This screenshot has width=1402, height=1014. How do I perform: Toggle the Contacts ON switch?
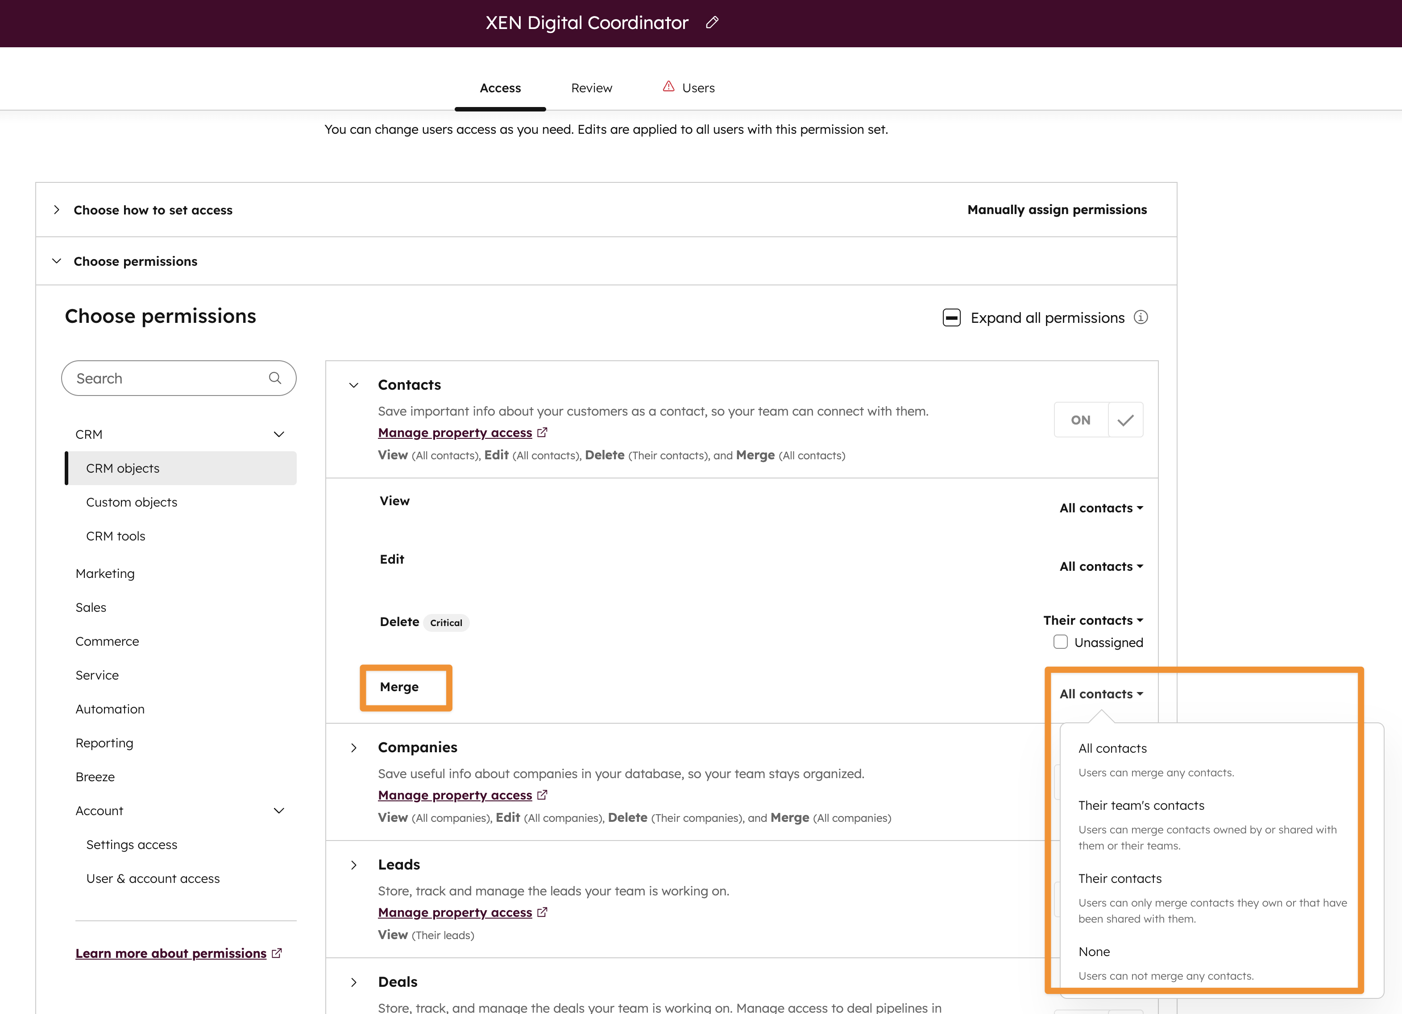[1081, 420]
